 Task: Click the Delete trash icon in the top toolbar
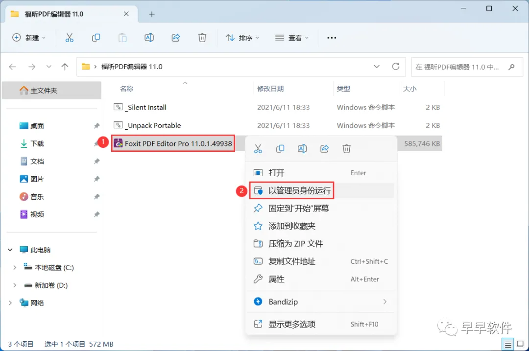202,38
